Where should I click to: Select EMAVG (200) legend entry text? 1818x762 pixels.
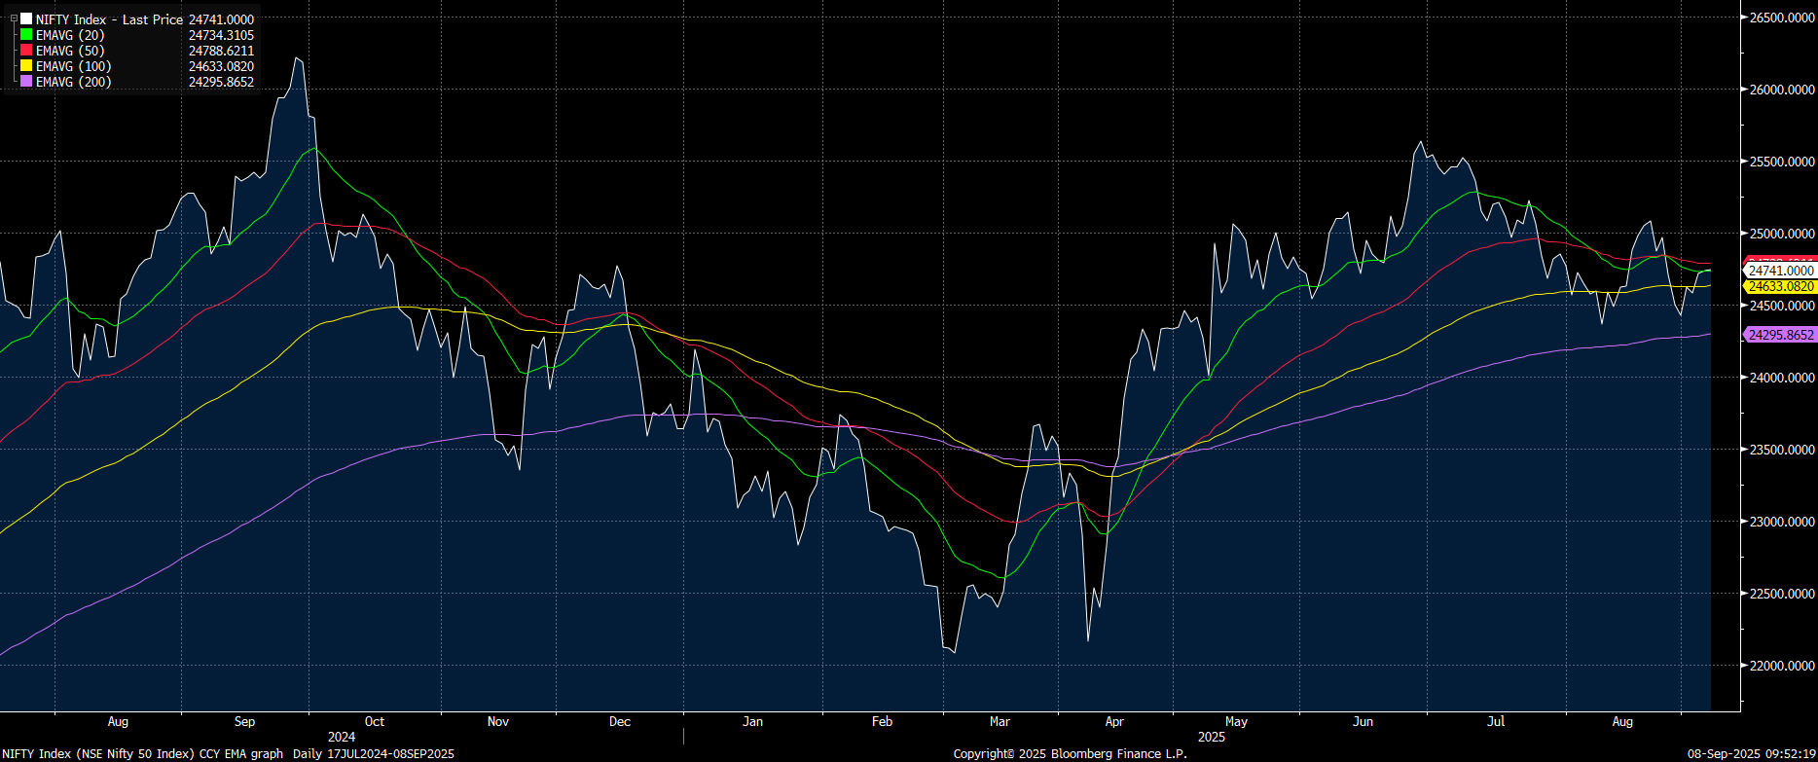73,82
